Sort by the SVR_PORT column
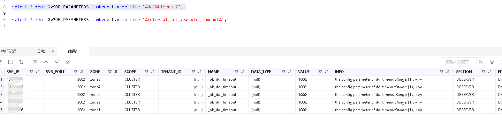 [82, 72]
